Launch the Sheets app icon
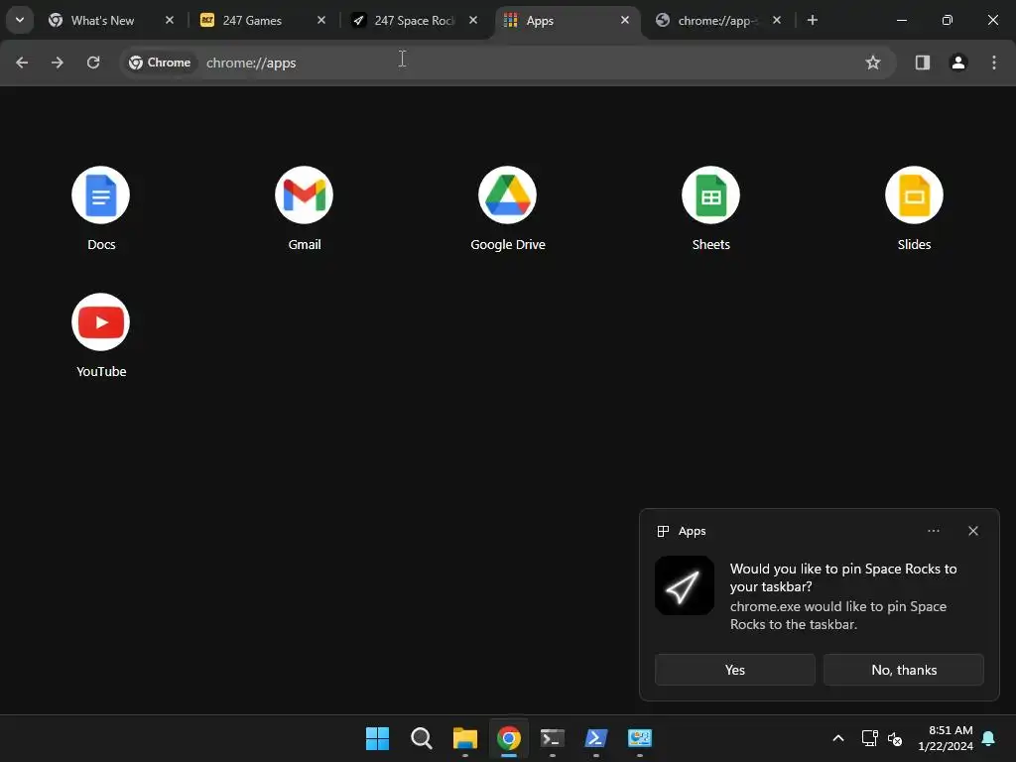The width and height of the screenshot is (1016, 762). pyautogui.click(x=710, y=195)
